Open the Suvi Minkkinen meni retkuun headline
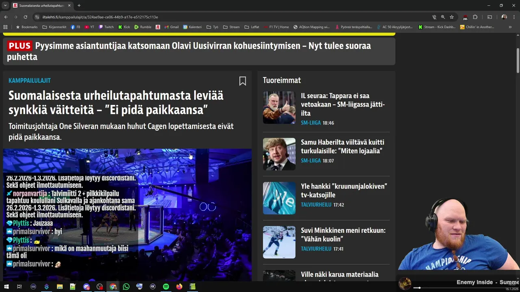 (x=343, y=235)
